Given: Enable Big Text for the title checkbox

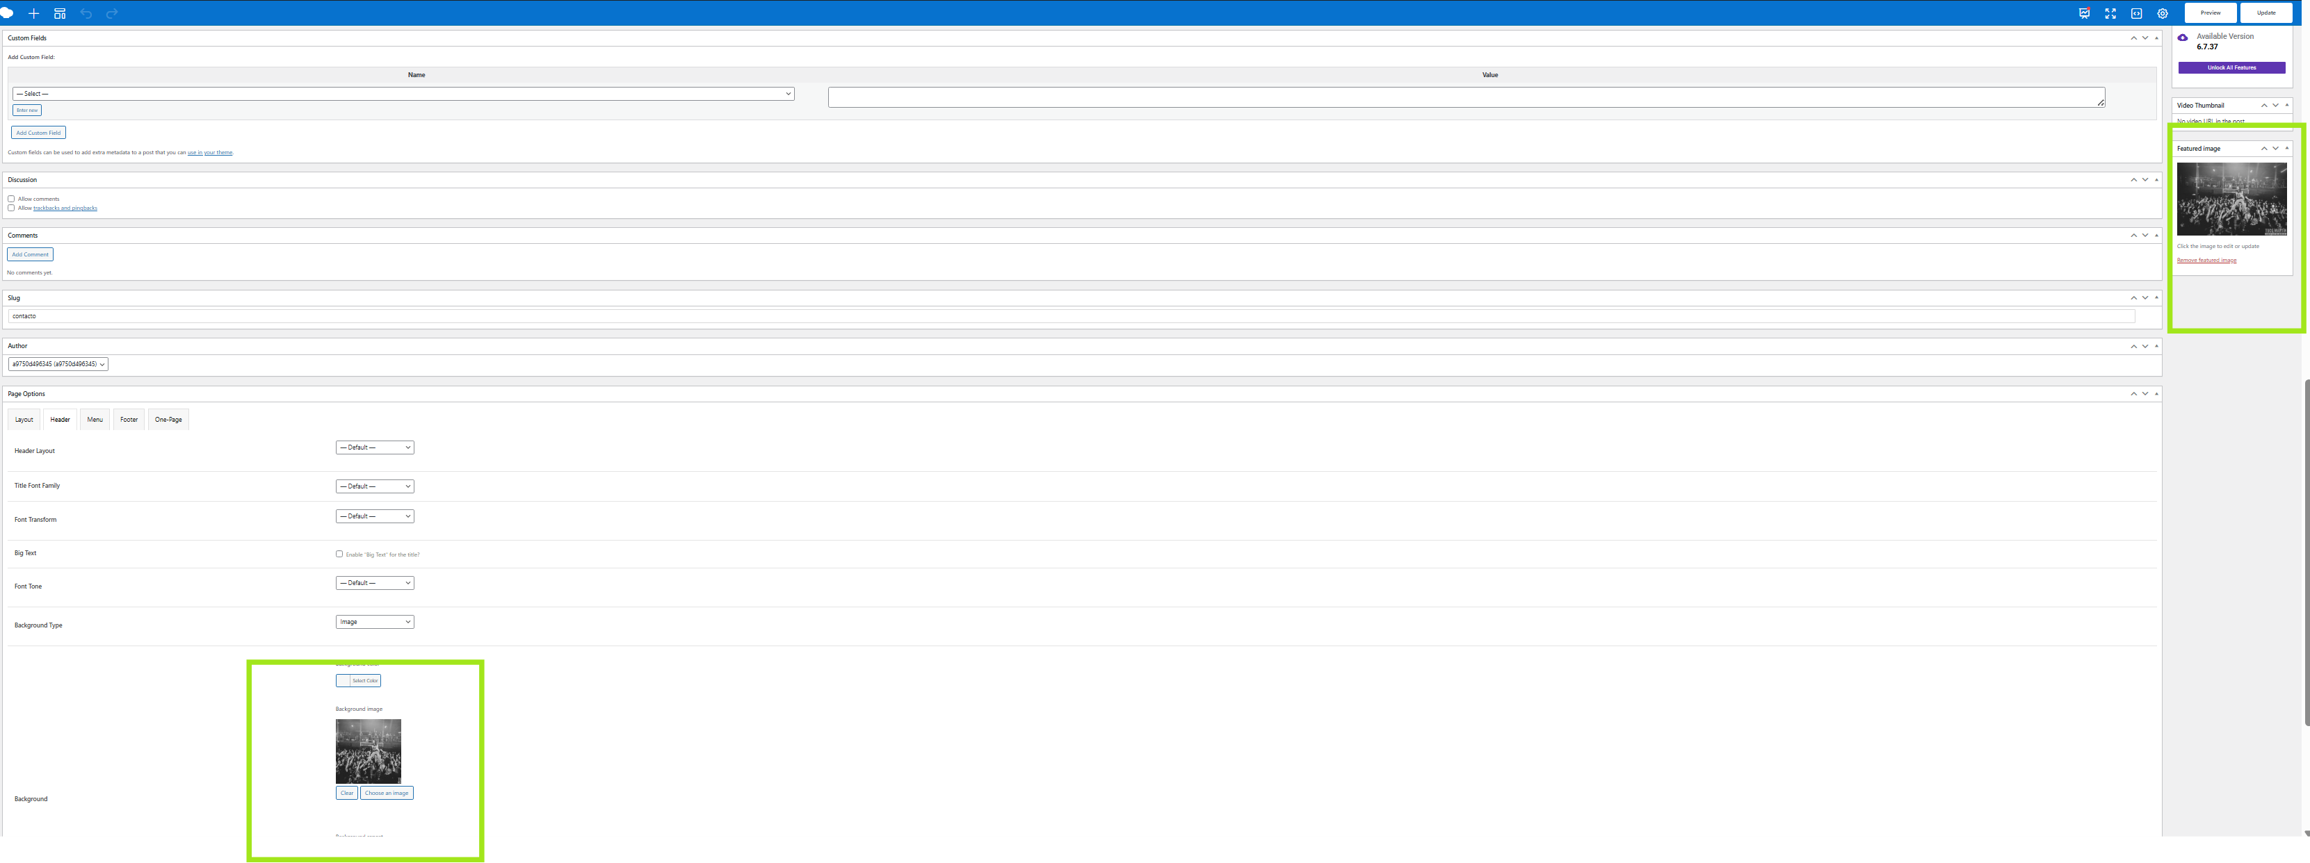Looking at the screenshot, I should click(339, 554).
